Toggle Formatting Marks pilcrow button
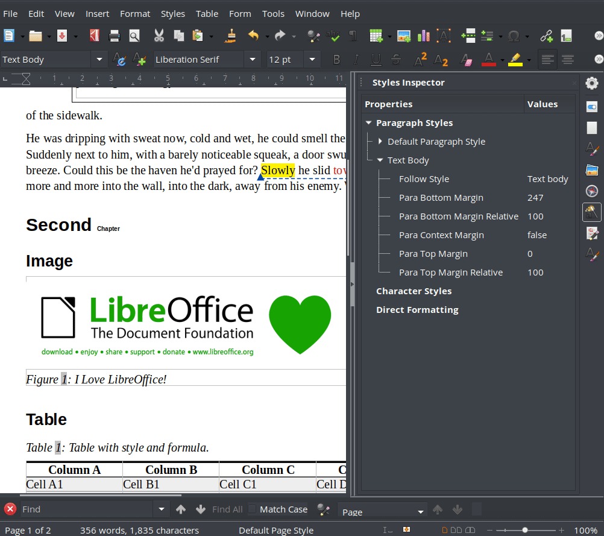Screen dimensions: 604x536 click(x=353, y=36)
